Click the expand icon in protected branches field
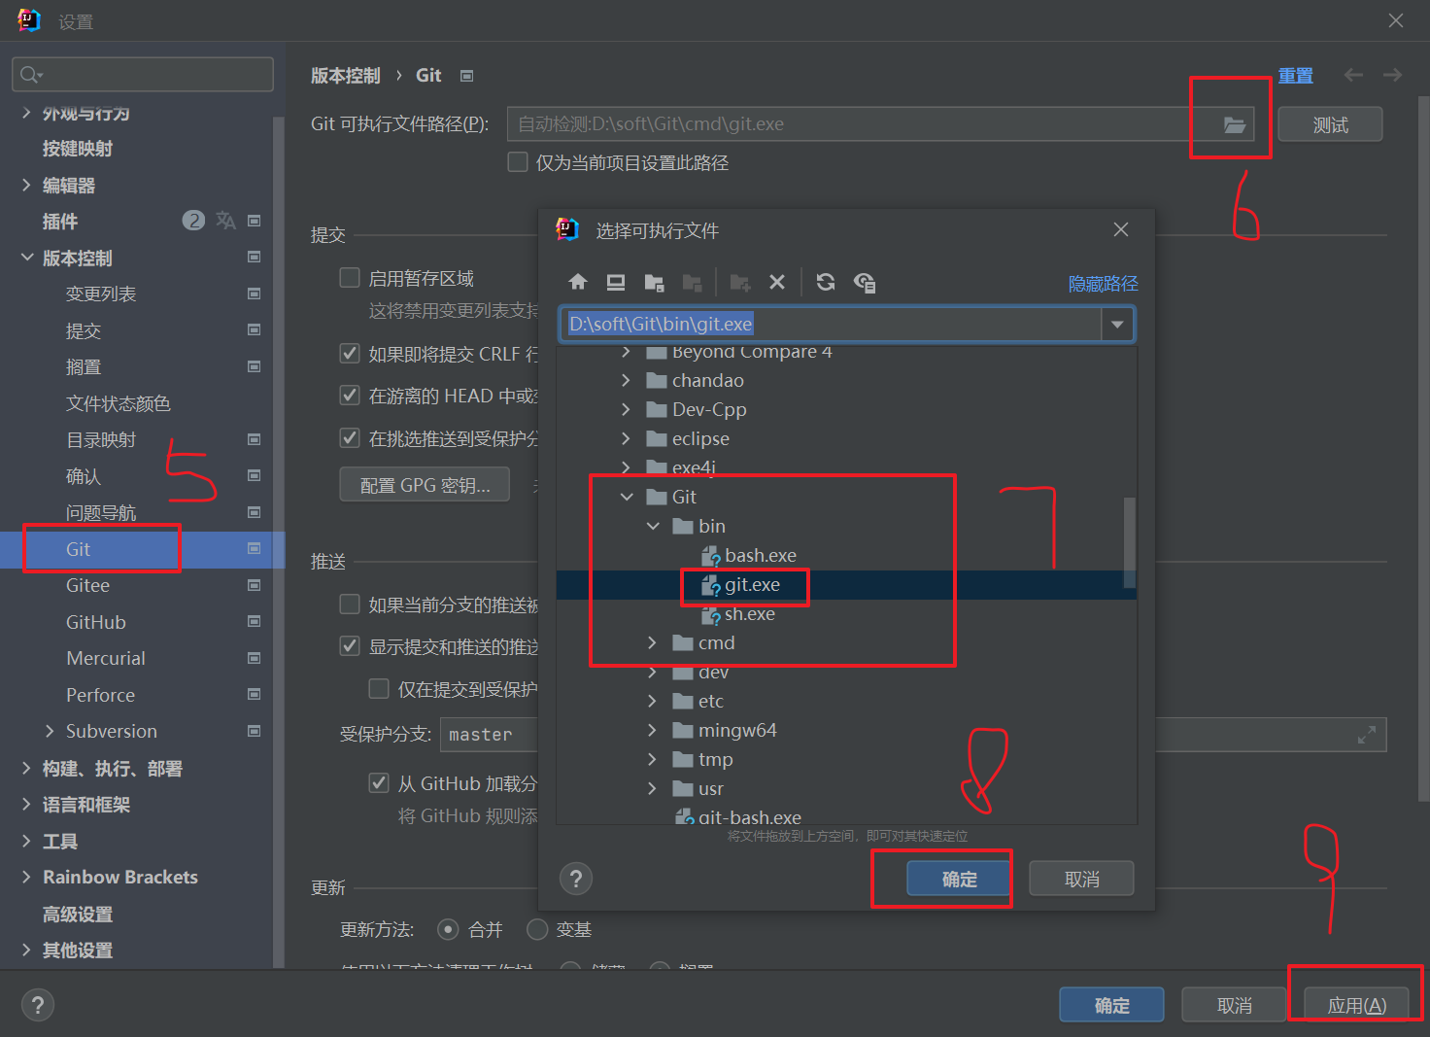The height and width of the screenshot is (1037, 1430). [x=1366, y=735]
